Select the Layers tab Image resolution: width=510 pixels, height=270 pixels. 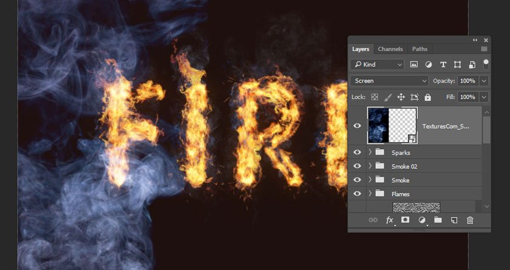pos(361,49)
